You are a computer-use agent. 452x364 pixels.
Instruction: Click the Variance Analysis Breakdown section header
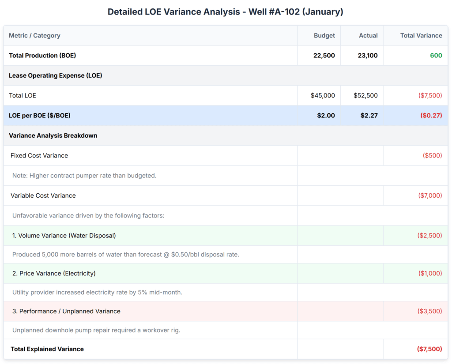[x=53, y=135]
